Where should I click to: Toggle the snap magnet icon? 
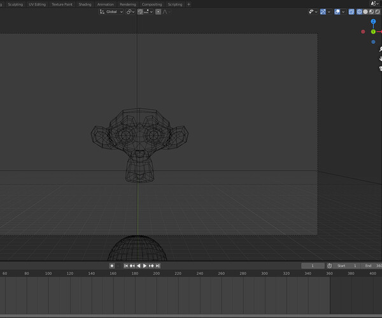point(140,11)
